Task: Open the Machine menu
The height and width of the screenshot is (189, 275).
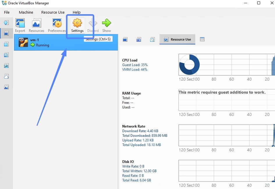Action: [x=26, y=12]
